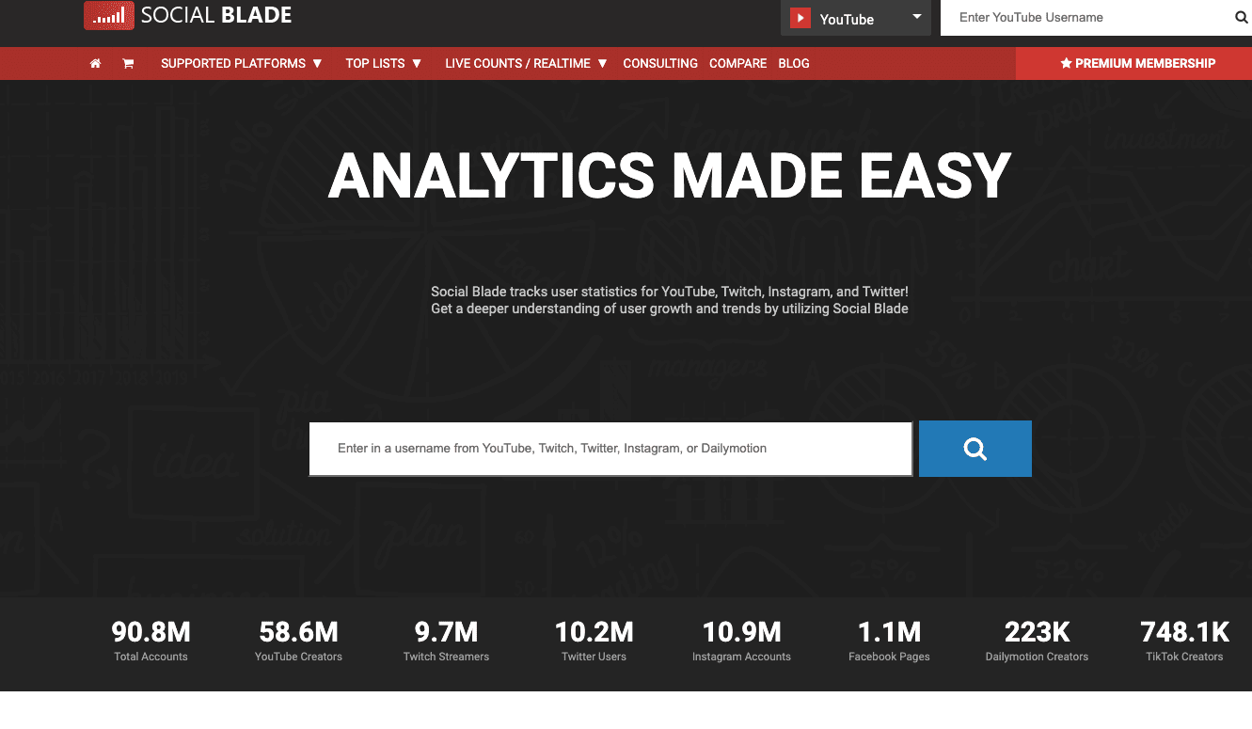Click the red YouTube play icon
The width and height of the screenshot is (1252, 729).
pos(800,18)
